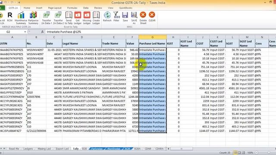Switch to the CDNRA sheet

coord(160,149)
